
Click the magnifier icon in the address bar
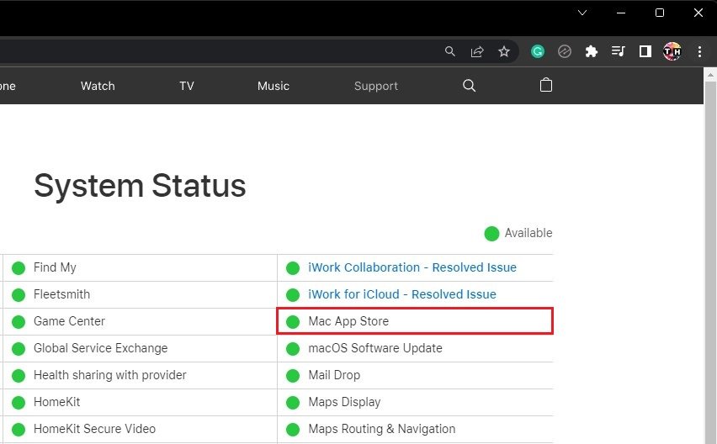click(x=450, y=51)
